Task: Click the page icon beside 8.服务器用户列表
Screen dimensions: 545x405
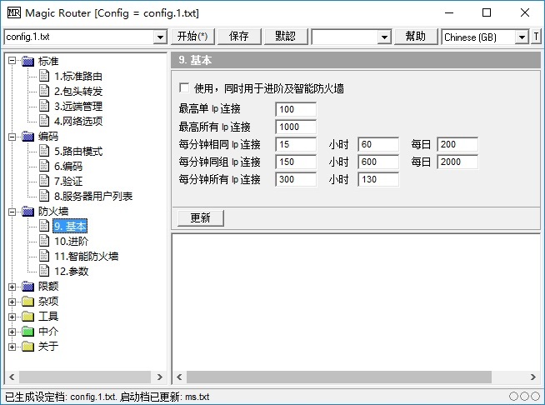Action: (x=44, y=196)
